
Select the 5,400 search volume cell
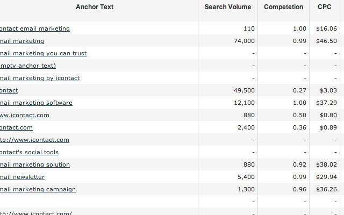pos(246,177)
